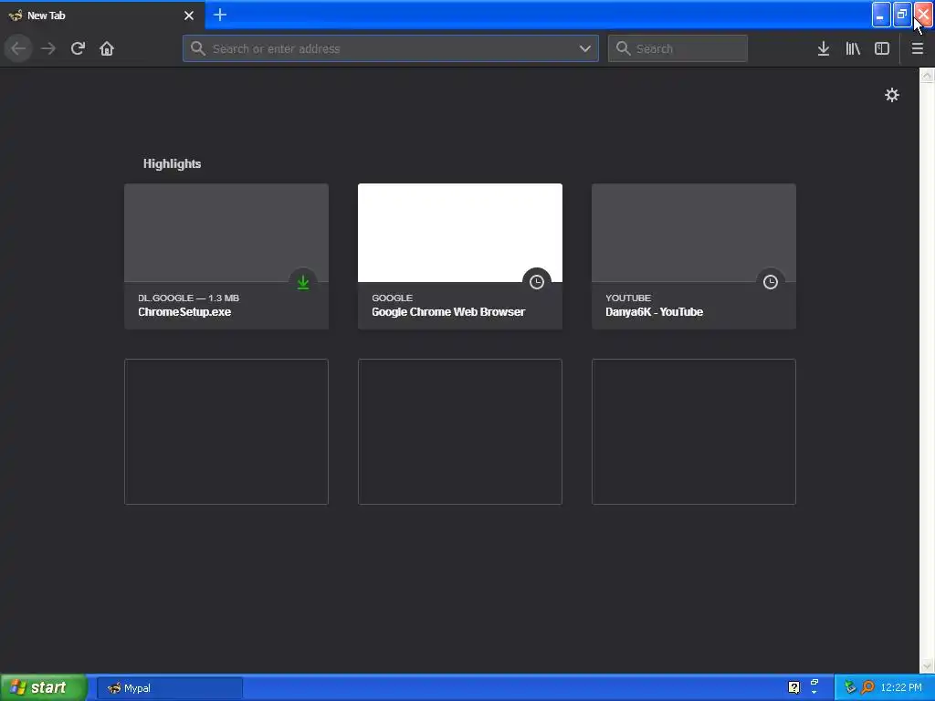Click the Google Chrome Web Browser title text
Screen dimensions: 935x701
448,312
